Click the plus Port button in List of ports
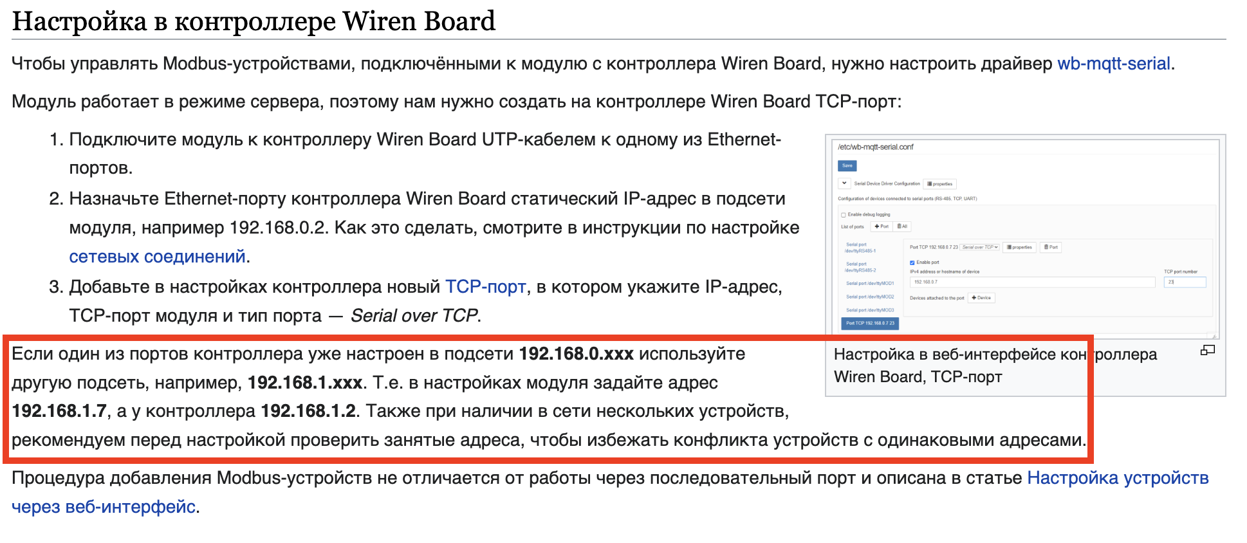The height and width of the screenshot is (543, 1247). 881,226
